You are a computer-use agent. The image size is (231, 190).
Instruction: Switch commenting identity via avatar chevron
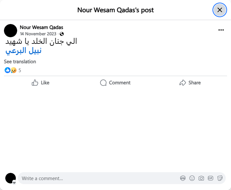[14, 182]
